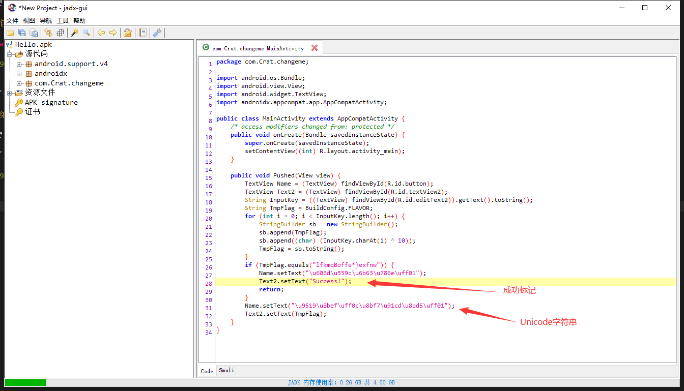Click the "lfkmqBoffe*}exfnw" string literal
The image size is (684, 391).
(346, 265)
